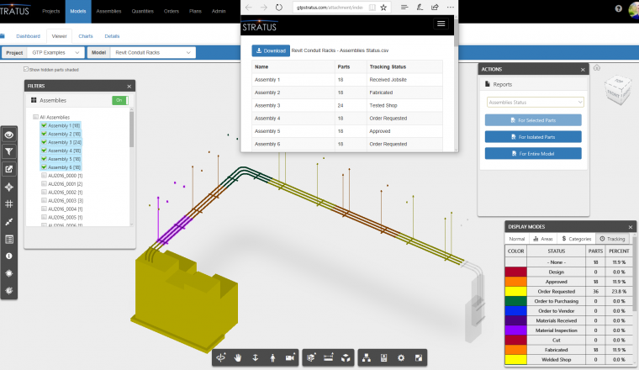Screen dimensions: 639x370
Task: Click the first-person walk tool
Action: coord(272,357)
